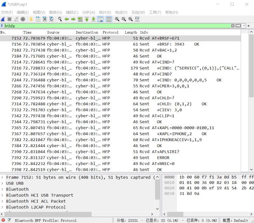Click the zoom in magnifier icon
This screenshot has height=223, width=254.
(x=117, y=19)
